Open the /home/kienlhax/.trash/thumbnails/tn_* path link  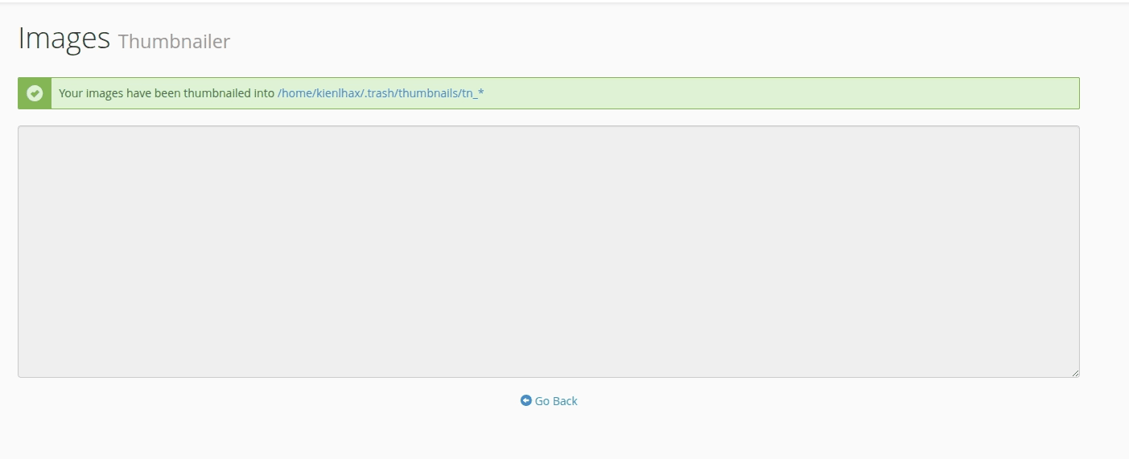coord(381,93)
